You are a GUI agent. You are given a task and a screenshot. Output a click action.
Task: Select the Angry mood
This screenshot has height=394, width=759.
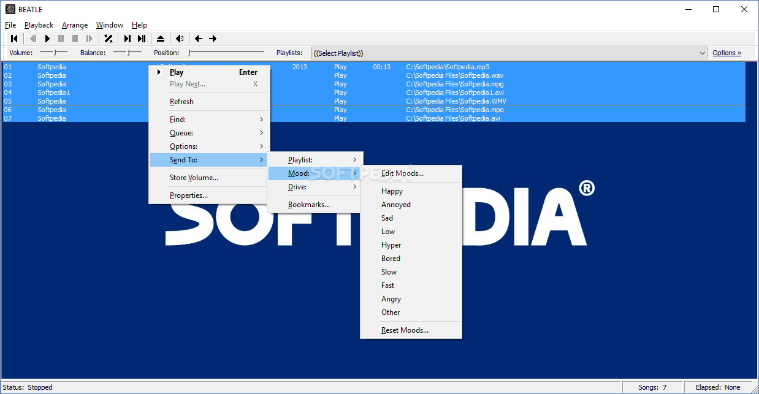(411, 299)
